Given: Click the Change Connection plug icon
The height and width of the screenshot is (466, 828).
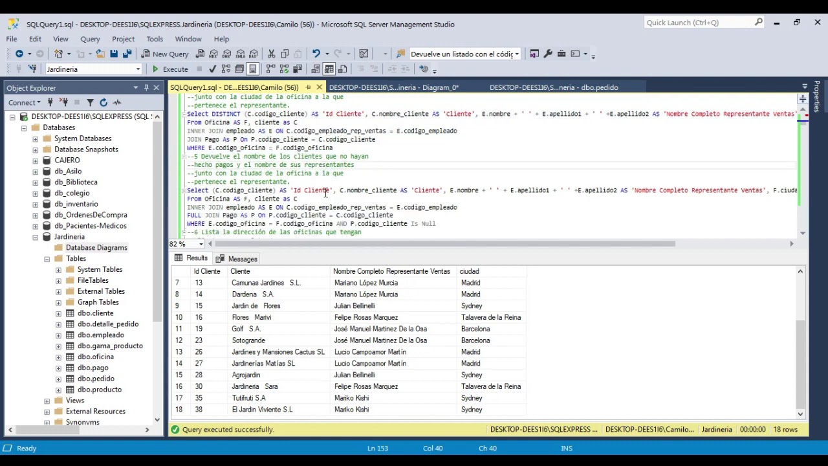Looking at the screenshot, I should [x=32, y=69].
